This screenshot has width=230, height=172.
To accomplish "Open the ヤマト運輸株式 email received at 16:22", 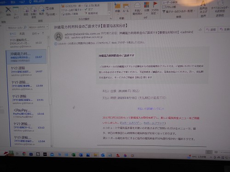I will (26, 43).
